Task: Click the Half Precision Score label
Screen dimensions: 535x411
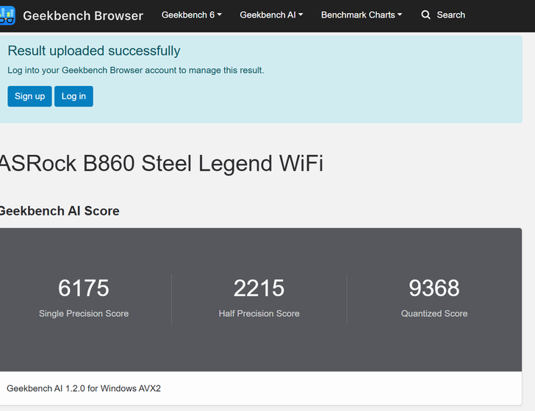Action: (x=259, y=314)
